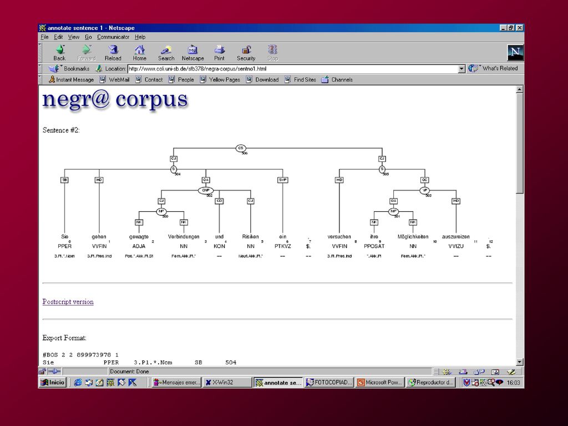
Task: Click the word Möglichkeiten in tree
Action: [x=413, y=236]
